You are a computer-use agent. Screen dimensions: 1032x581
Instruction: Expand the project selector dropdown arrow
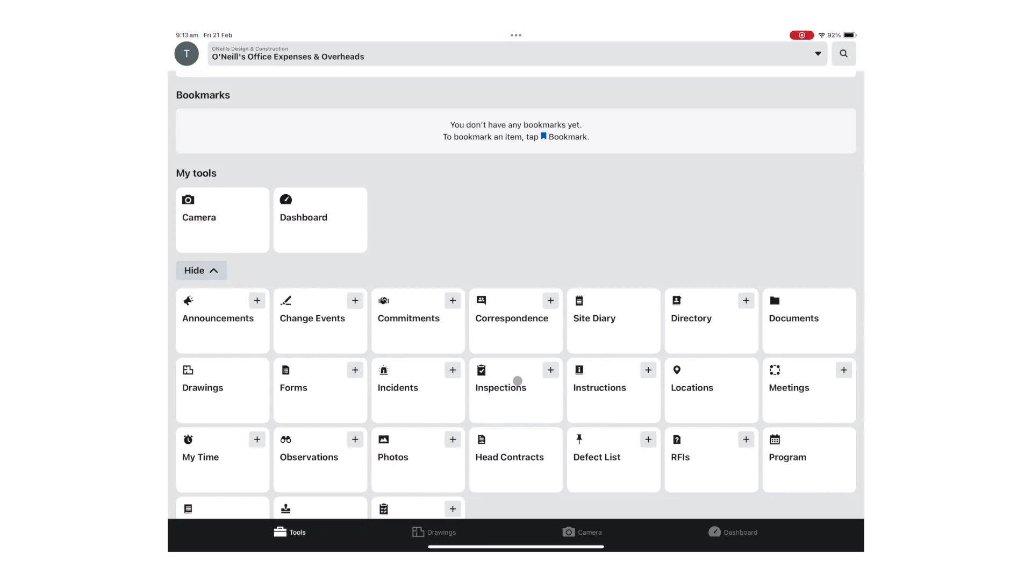point(818,54)
